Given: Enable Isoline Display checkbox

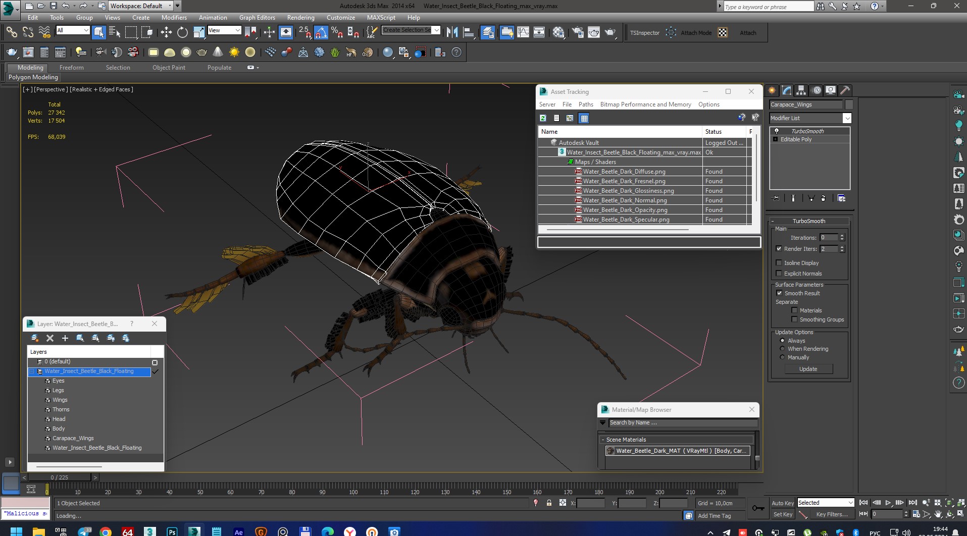Looking at the screenshot, I should 779,263.
